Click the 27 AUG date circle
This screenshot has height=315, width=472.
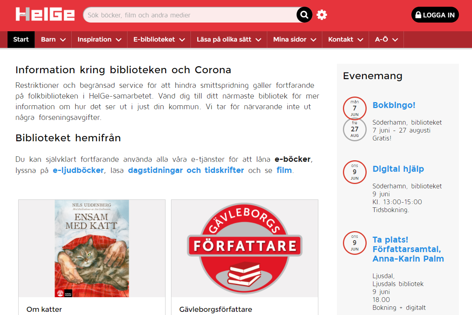tap(355, 129)
